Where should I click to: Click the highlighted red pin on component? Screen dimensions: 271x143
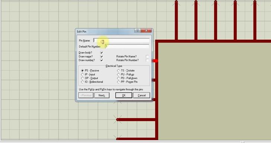pyautogui.click(x=155, y=61)
